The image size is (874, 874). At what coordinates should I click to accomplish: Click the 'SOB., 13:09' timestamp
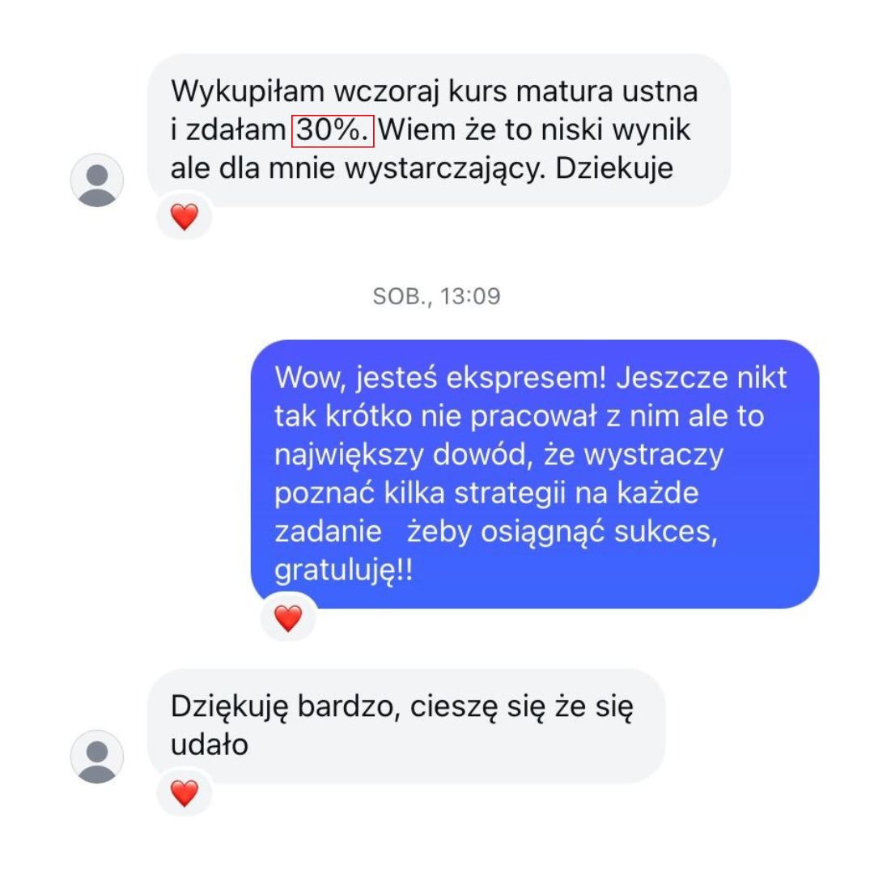click(x=436, y=296)
